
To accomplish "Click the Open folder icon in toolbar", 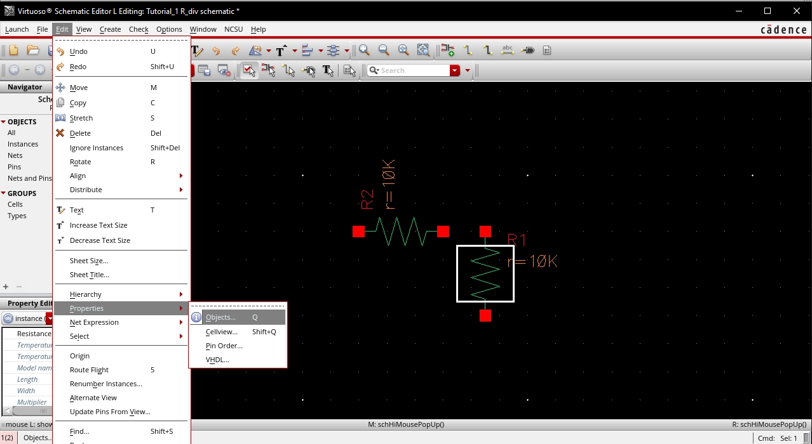I will pyautogui.click(x=32, y=51).
